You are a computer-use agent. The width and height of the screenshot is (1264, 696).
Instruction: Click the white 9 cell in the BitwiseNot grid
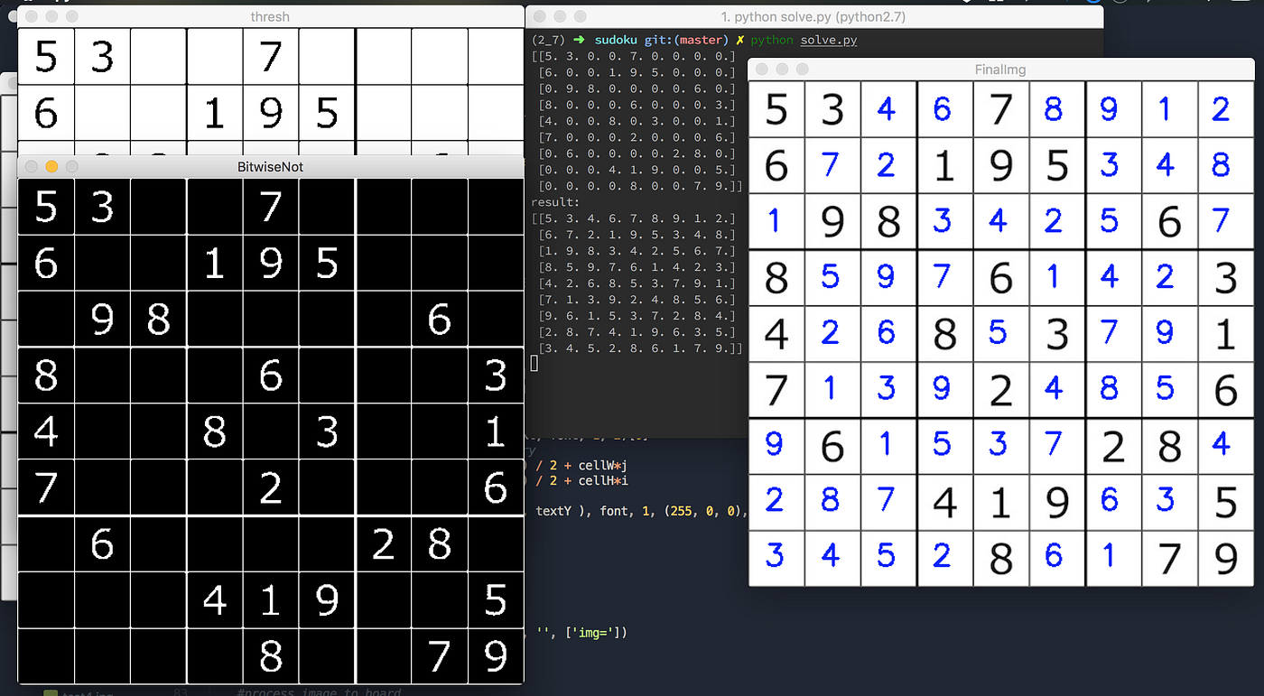[x=103, y=320]
